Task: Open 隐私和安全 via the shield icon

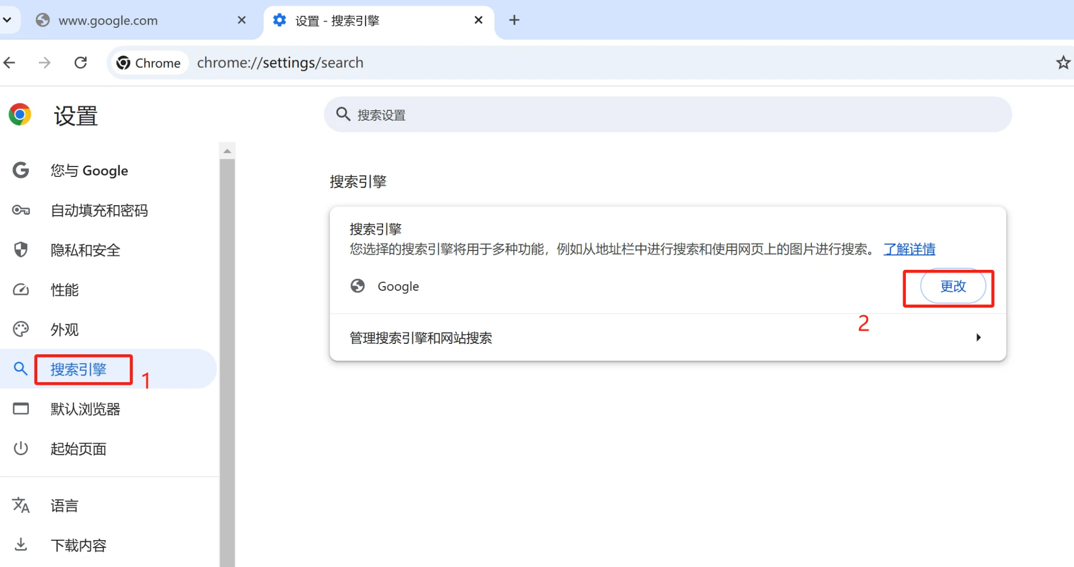Action: click(20, 250)
